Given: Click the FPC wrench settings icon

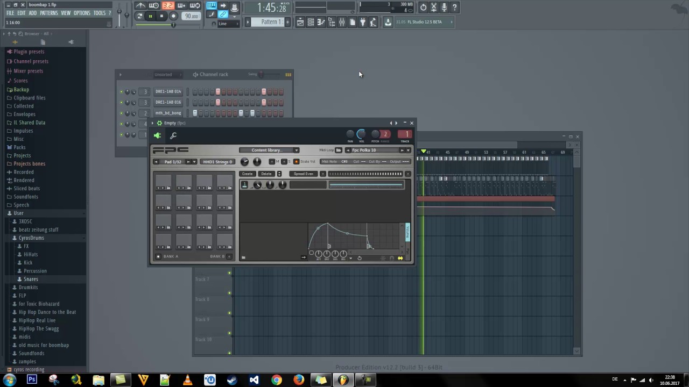Looking at the screenshot, I should click(x=173, y=135).
